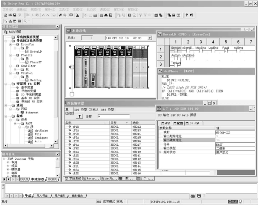Open the zoom dropdown arrow beside magnifier
This screenshot has width=258, height=206.
(x=29, y=21)
